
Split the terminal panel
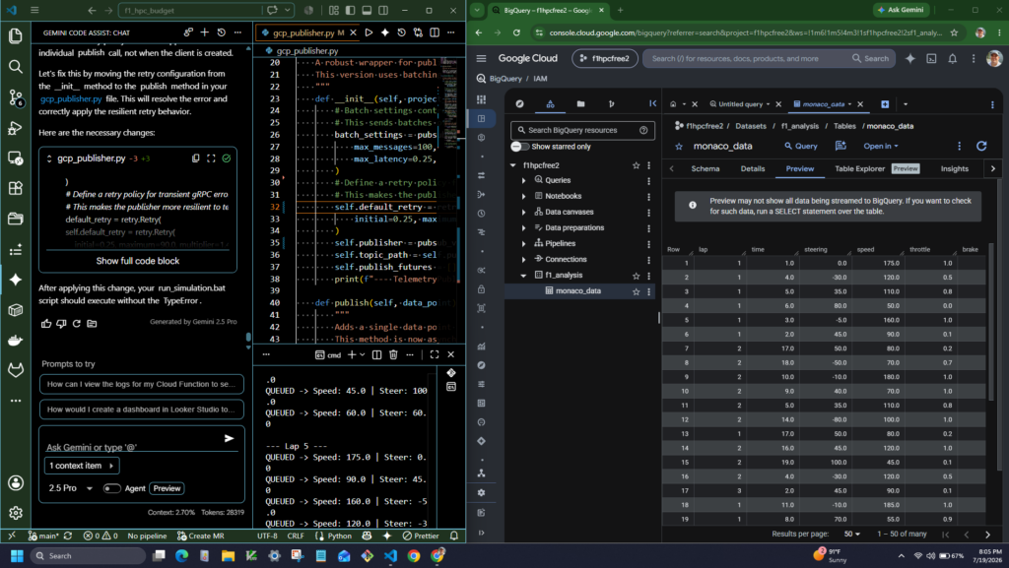(377, 354)
